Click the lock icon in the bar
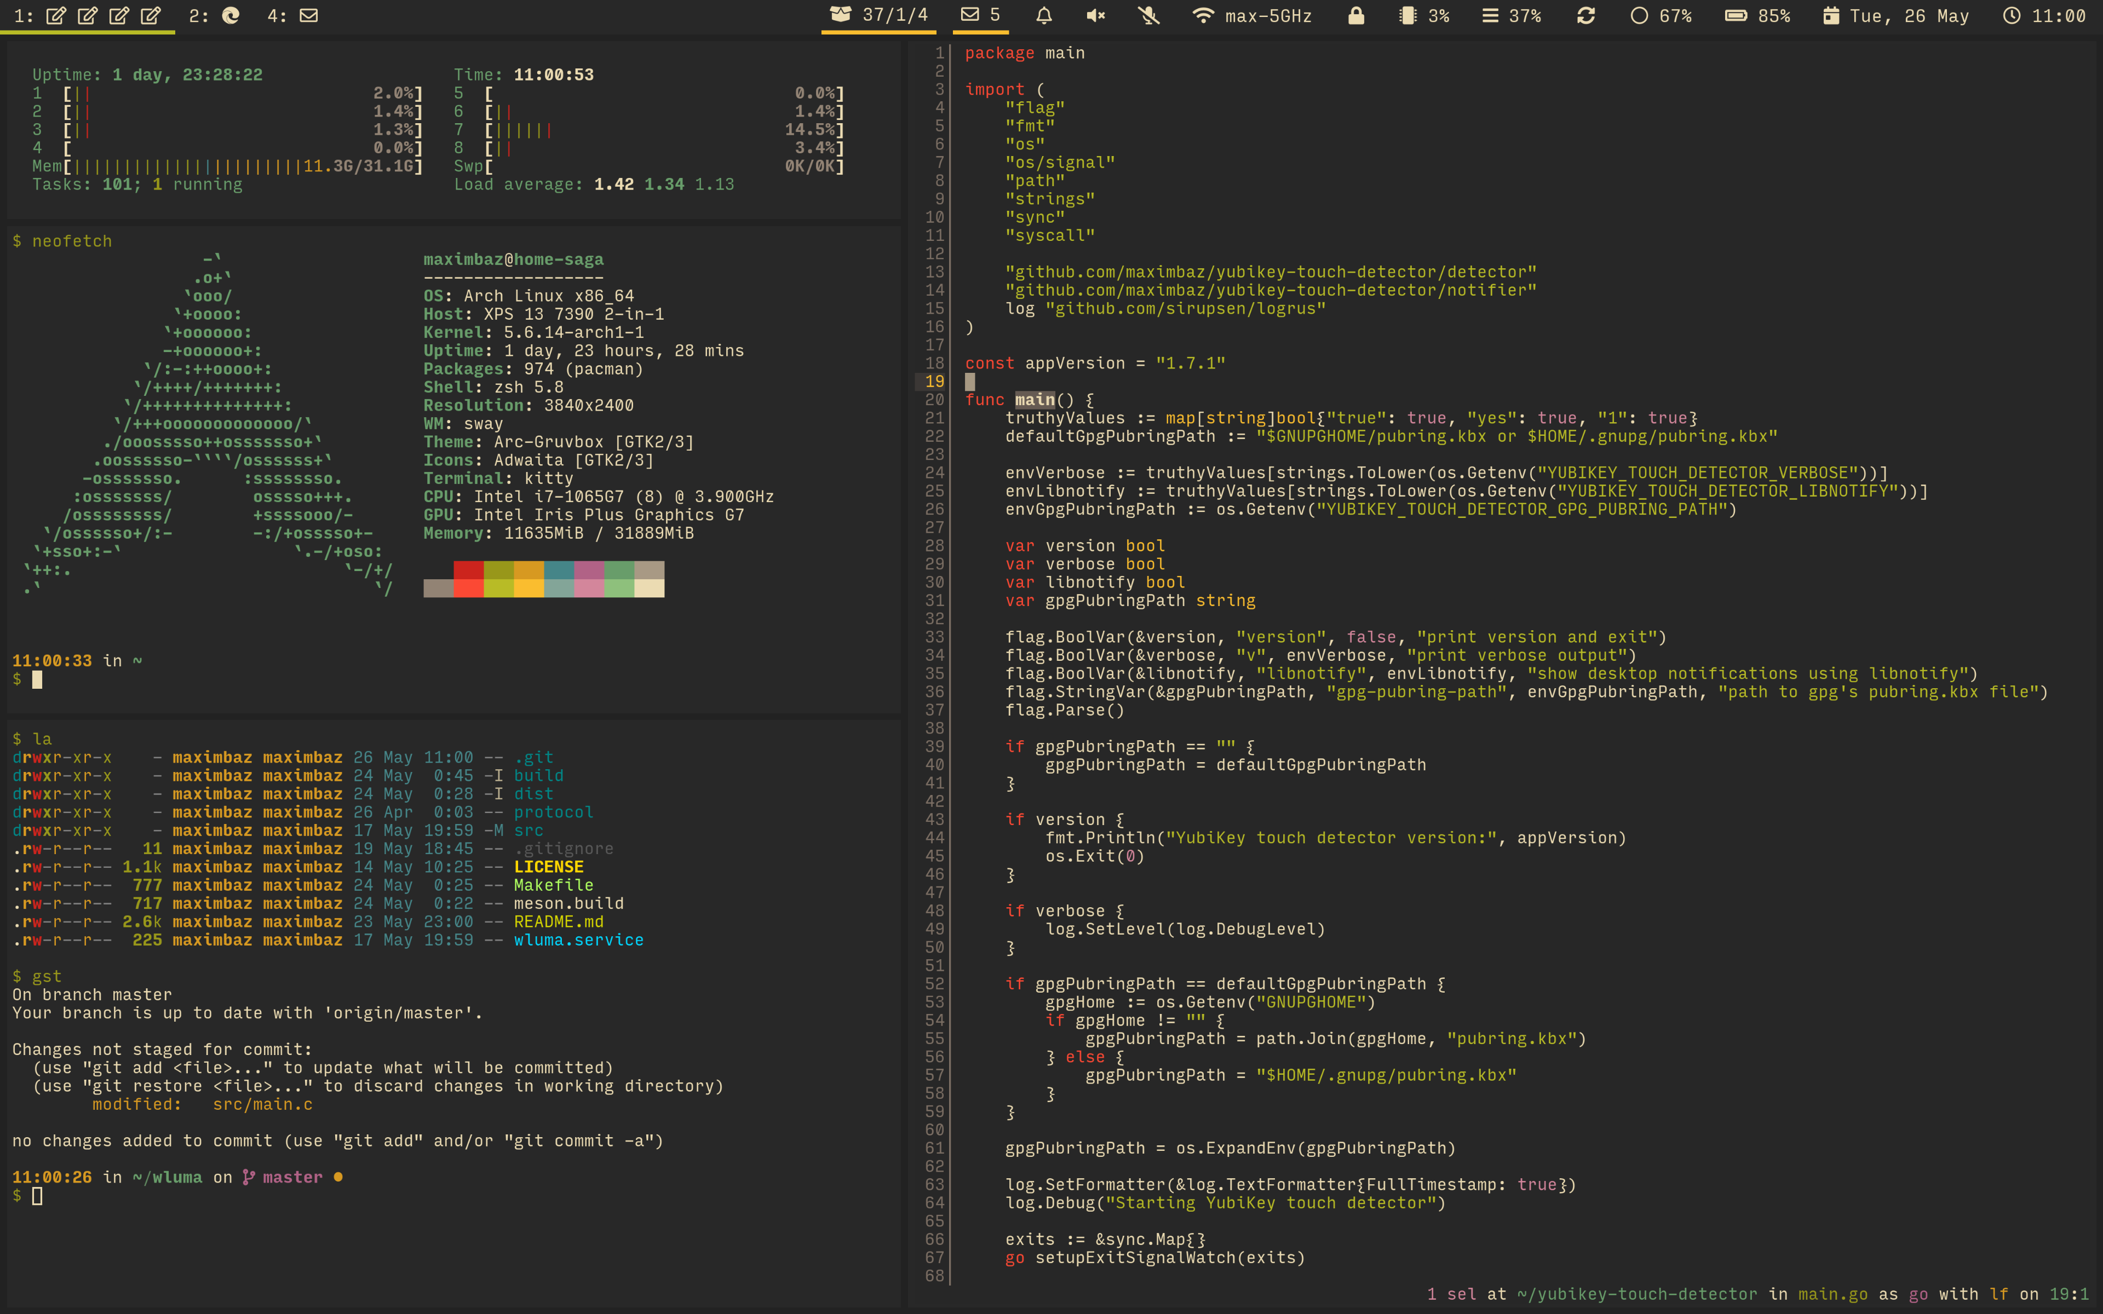This screenshot has width=2103, height=1314. coord(1355,16)
